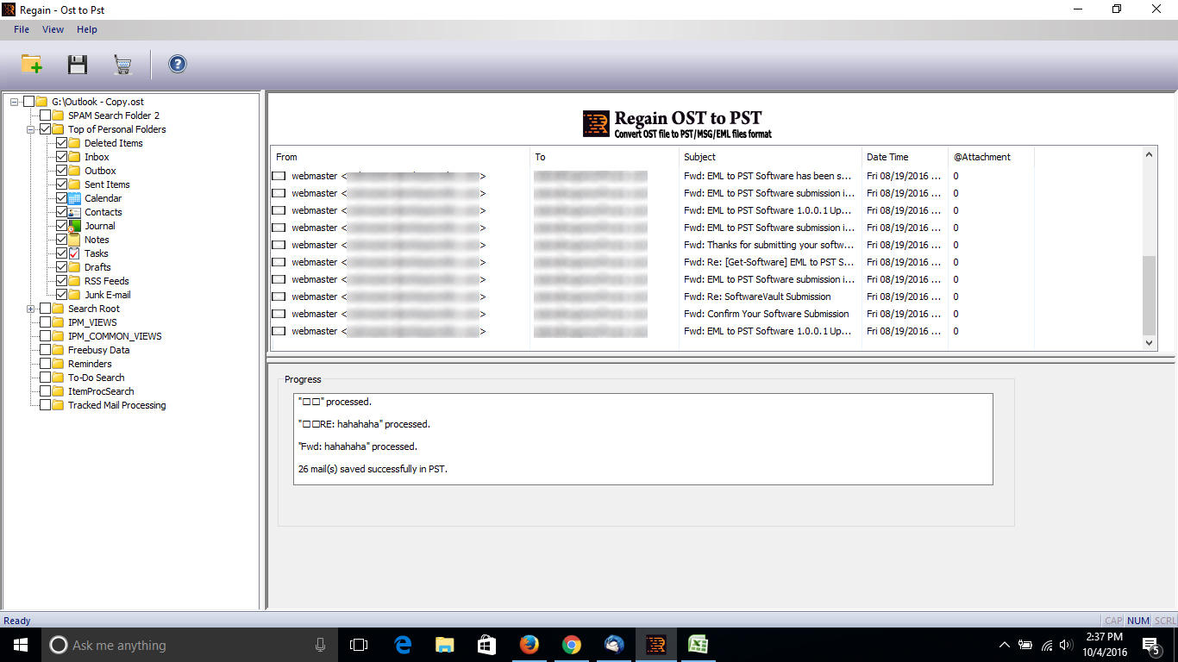1178x662 pixels.
Task: Open Task View on the taskbar
Action: pyautogui.click(x=359, y=645)
